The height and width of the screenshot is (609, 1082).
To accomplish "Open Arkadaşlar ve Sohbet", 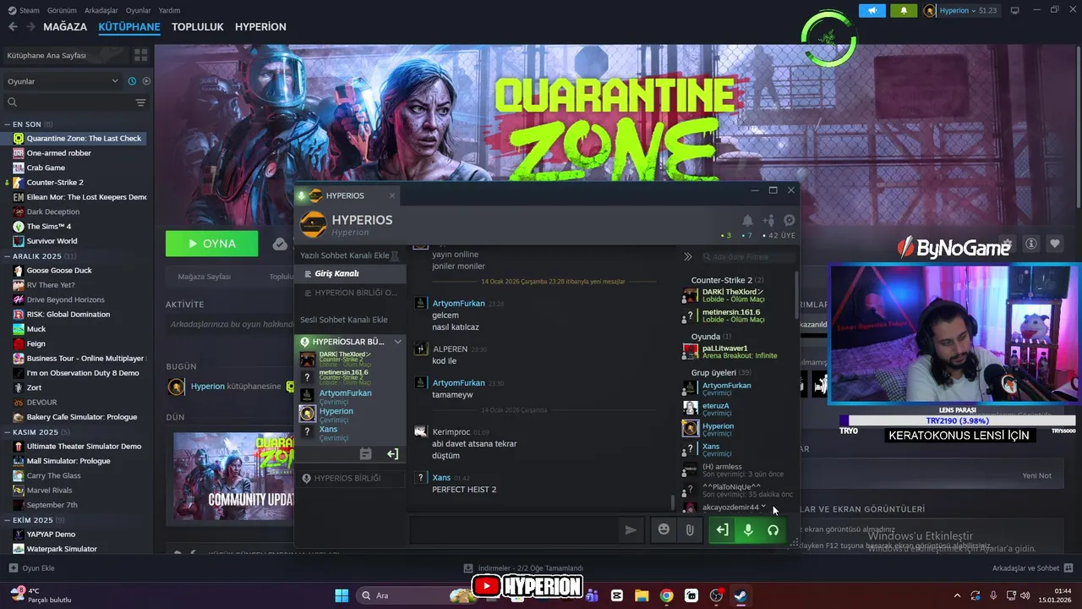I will point(1033,568).
